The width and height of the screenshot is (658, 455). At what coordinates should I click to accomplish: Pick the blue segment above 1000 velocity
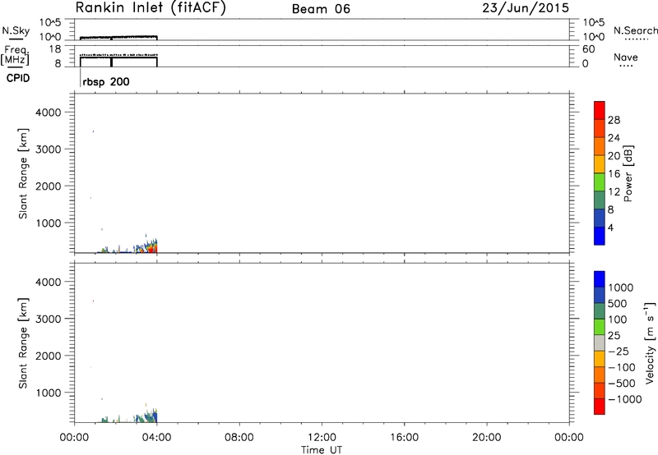[600, 279]
